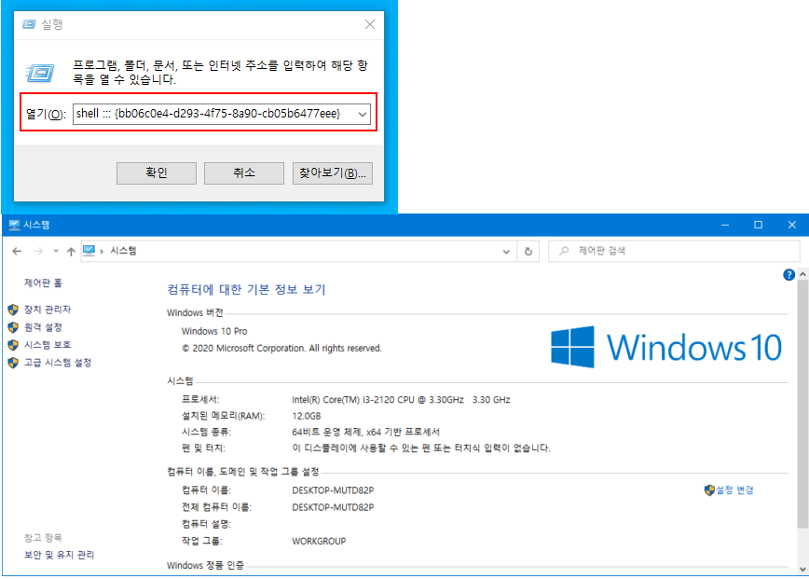
Task: Maximize the System window
Action: coord(758,225)
